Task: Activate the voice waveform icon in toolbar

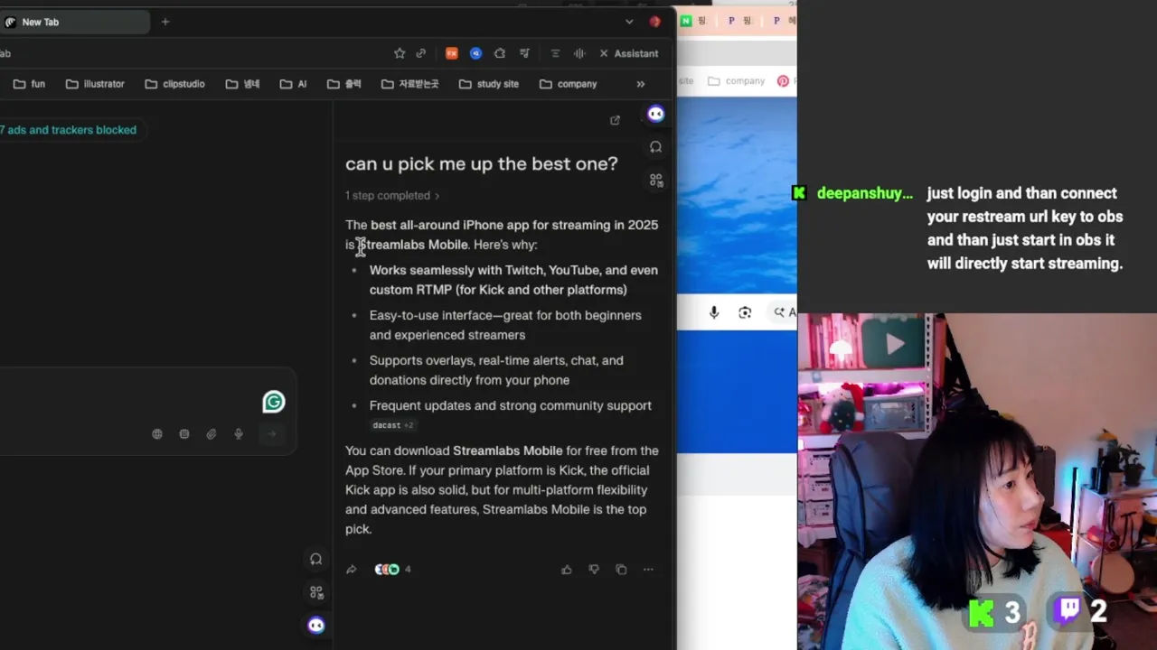Action: pos(579,53)
